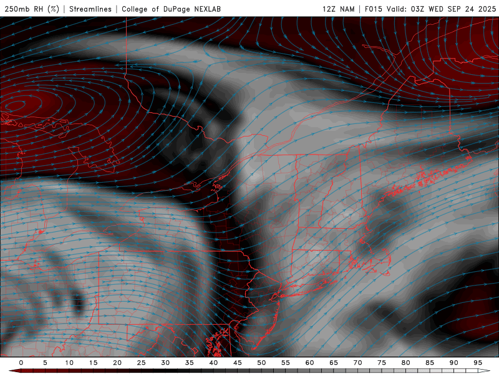Viewport: 499px width, 374px height.
Task: Click the '20' color scale label
Action: pos(117,363)
